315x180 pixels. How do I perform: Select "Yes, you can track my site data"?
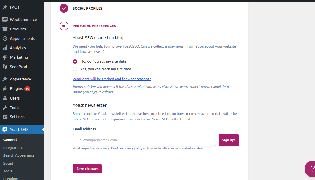click(75, 69)
